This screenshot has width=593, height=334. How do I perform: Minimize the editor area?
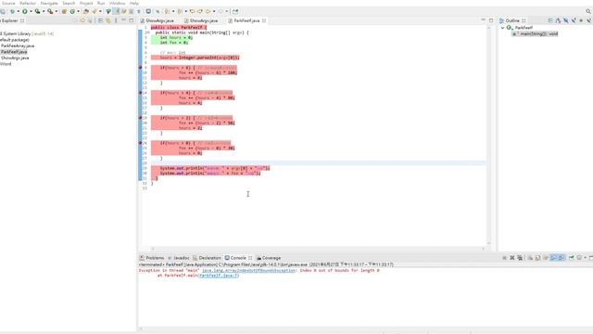(484, 20)
